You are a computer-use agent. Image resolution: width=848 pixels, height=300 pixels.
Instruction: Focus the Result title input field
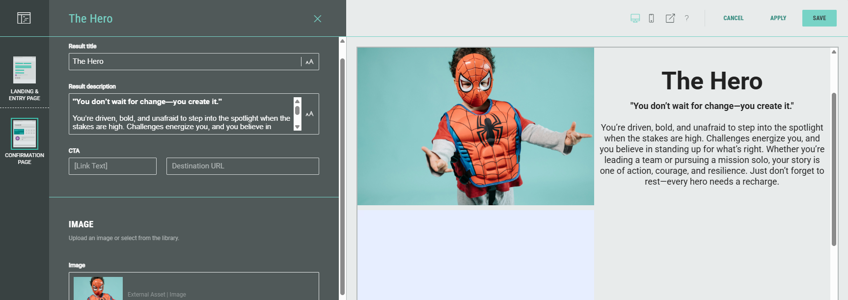(184, 62)
